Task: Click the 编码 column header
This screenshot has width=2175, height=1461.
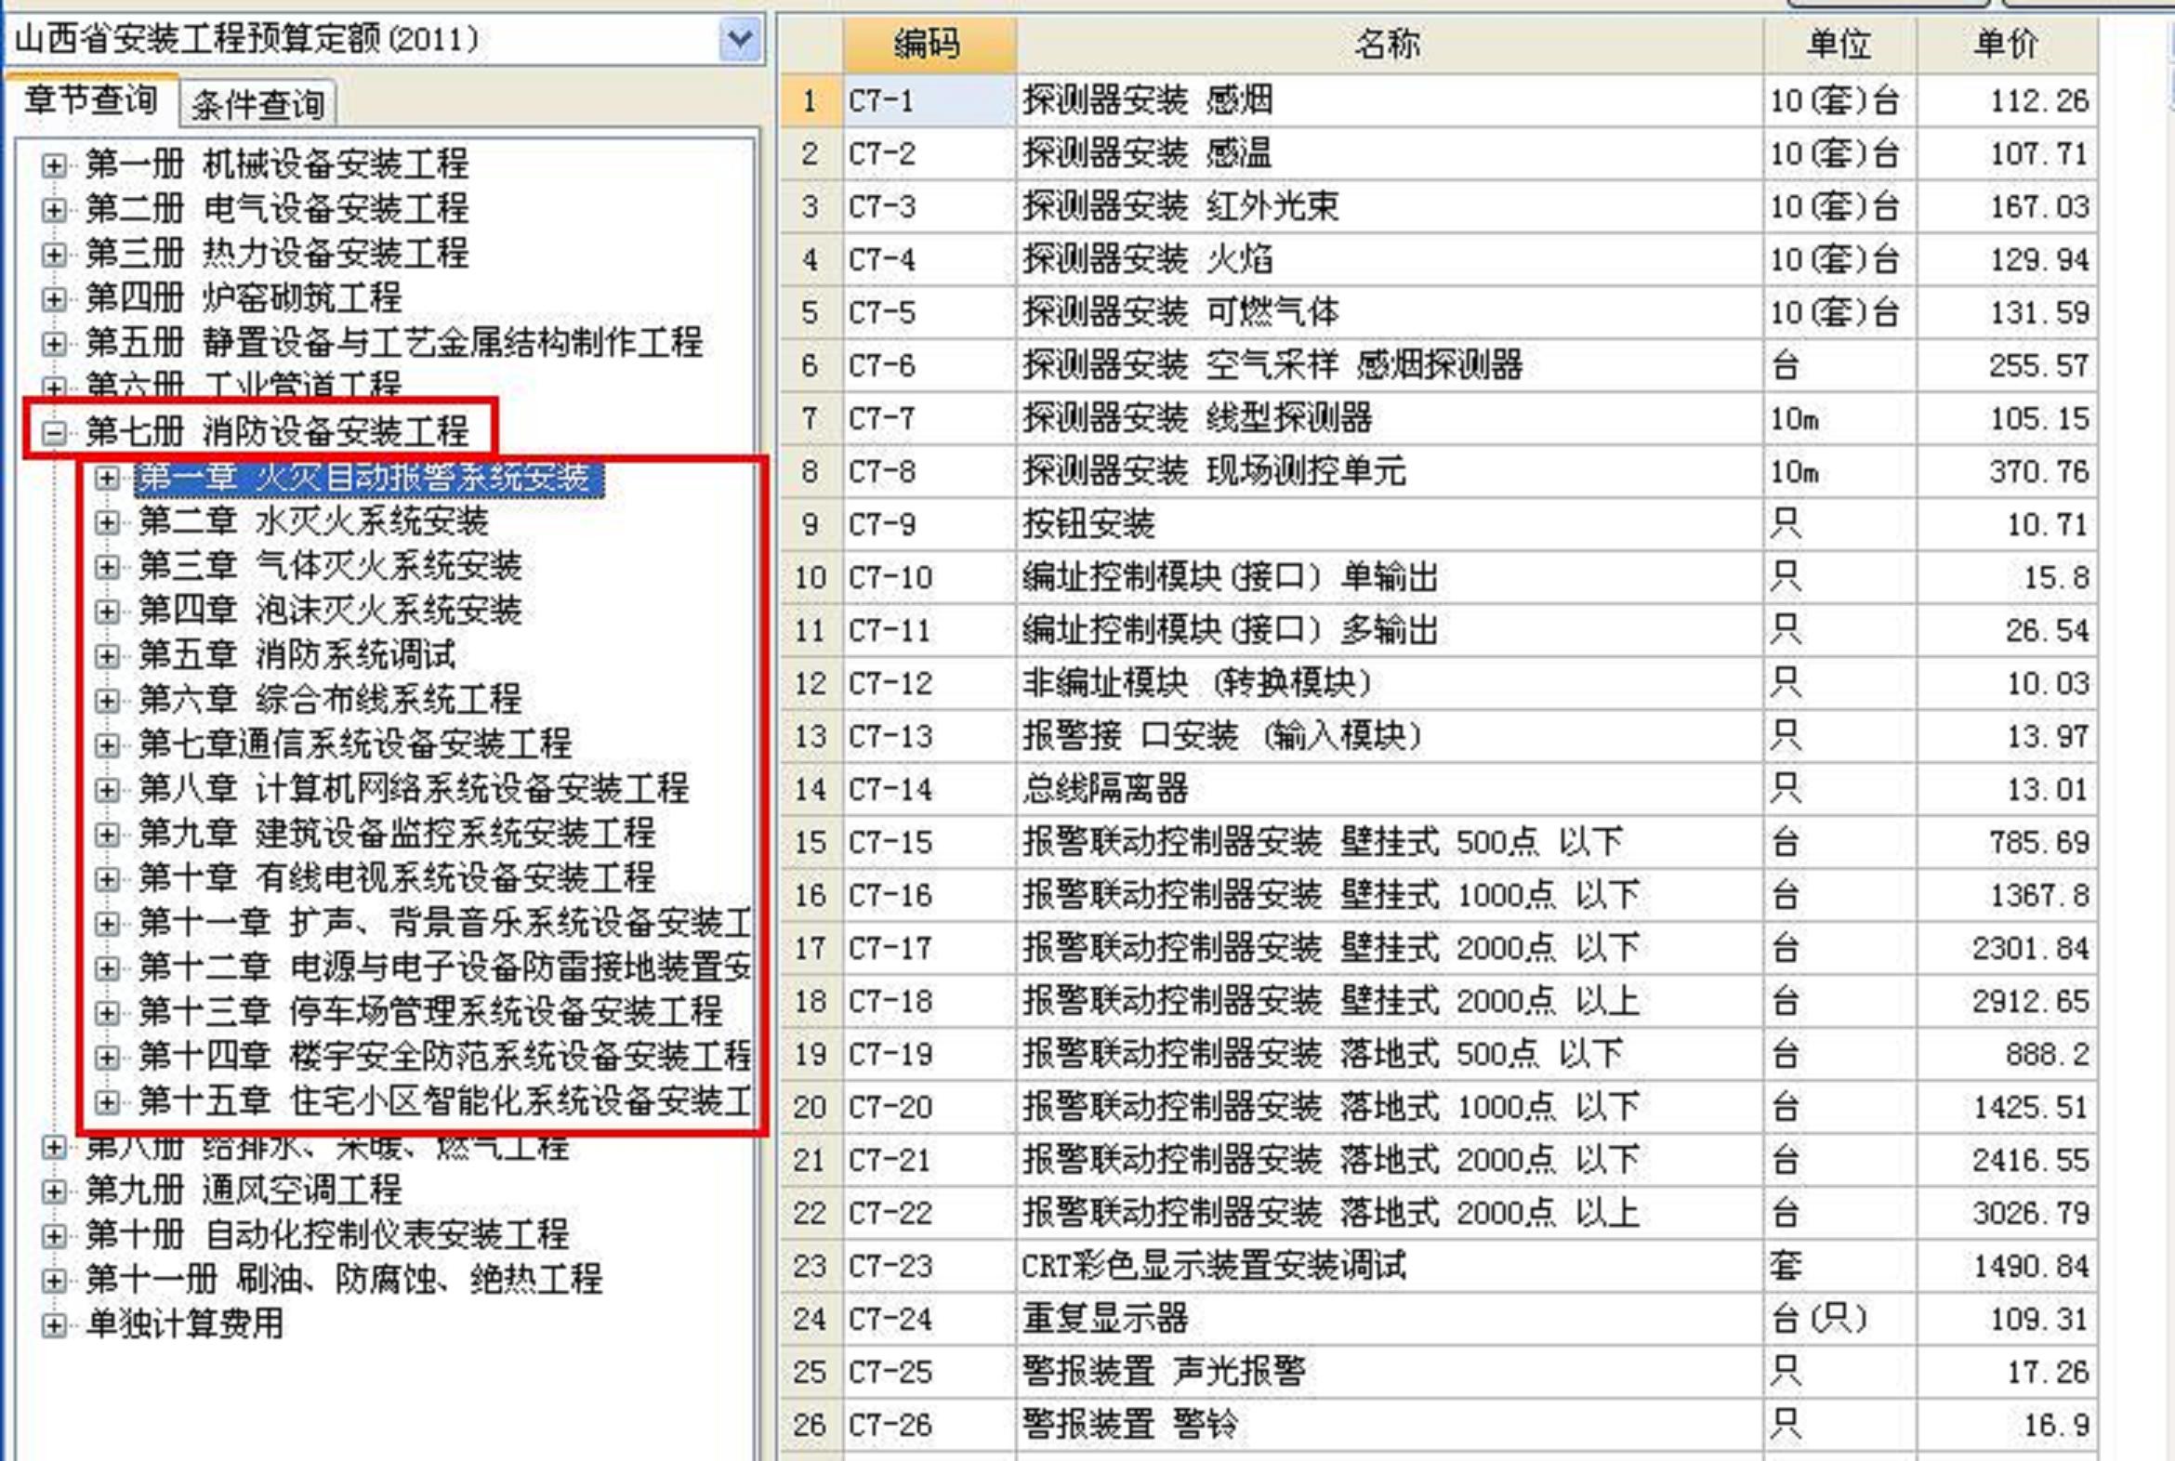Action: 929,44
